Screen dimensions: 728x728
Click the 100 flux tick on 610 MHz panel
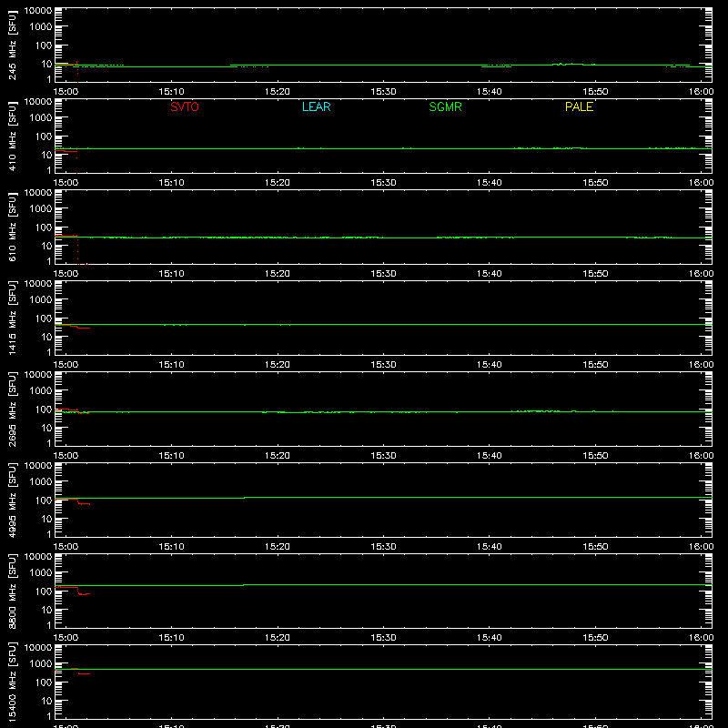[x=44, y=227]
